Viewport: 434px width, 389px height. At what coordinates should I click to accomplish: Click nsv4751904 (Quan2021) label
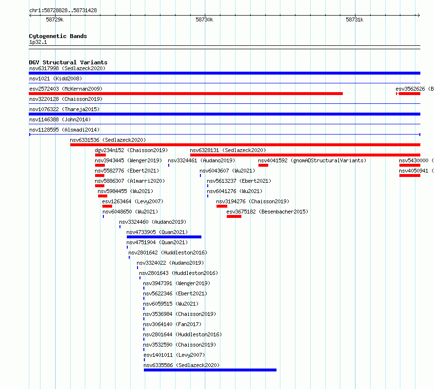pyautogui.click(x=157, y=242)
